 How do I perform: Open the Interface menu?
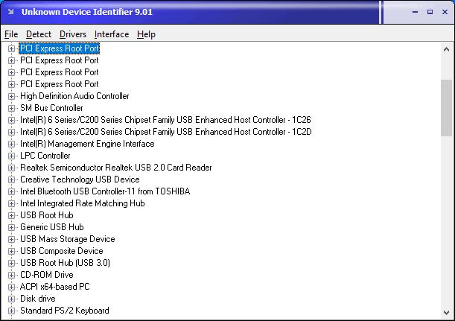tap(112, 34)
